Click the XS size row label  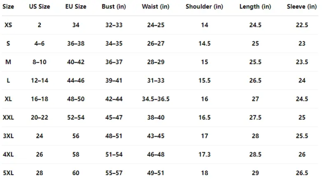pyautogui.click(x=8, y=25)
